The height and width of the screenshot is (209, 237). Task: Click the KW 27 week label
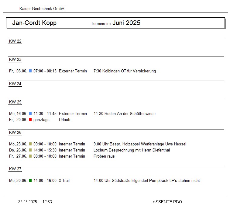point(15,169)
